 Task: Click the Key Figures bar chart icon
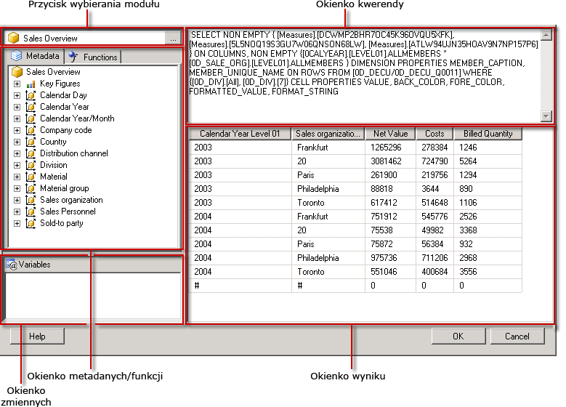coord(31,84)
